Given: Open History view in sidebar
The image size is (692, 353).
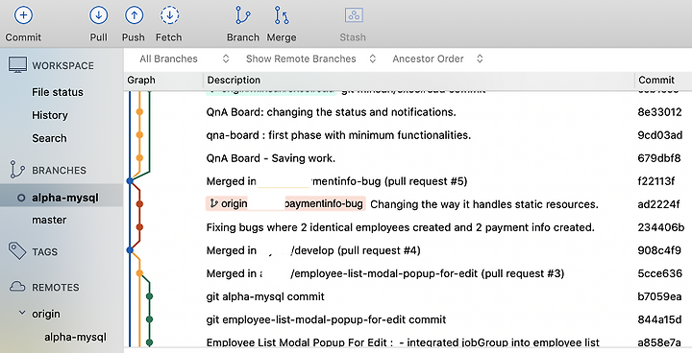Looking at the screenshot, I should (x=50, y=115).
